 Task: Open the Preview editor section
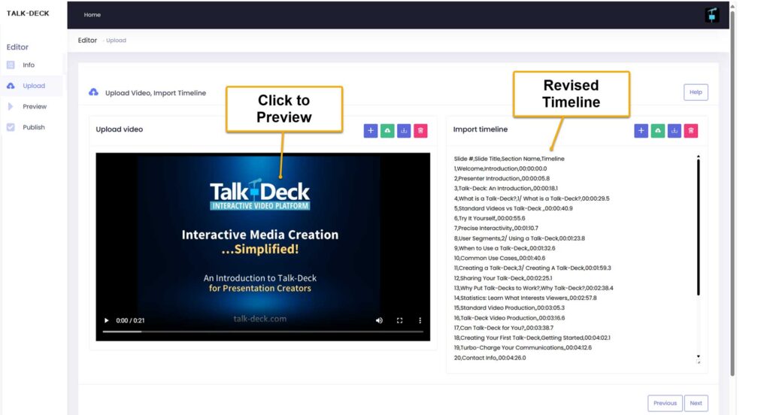pyautogui.click(x=35, y=107)
